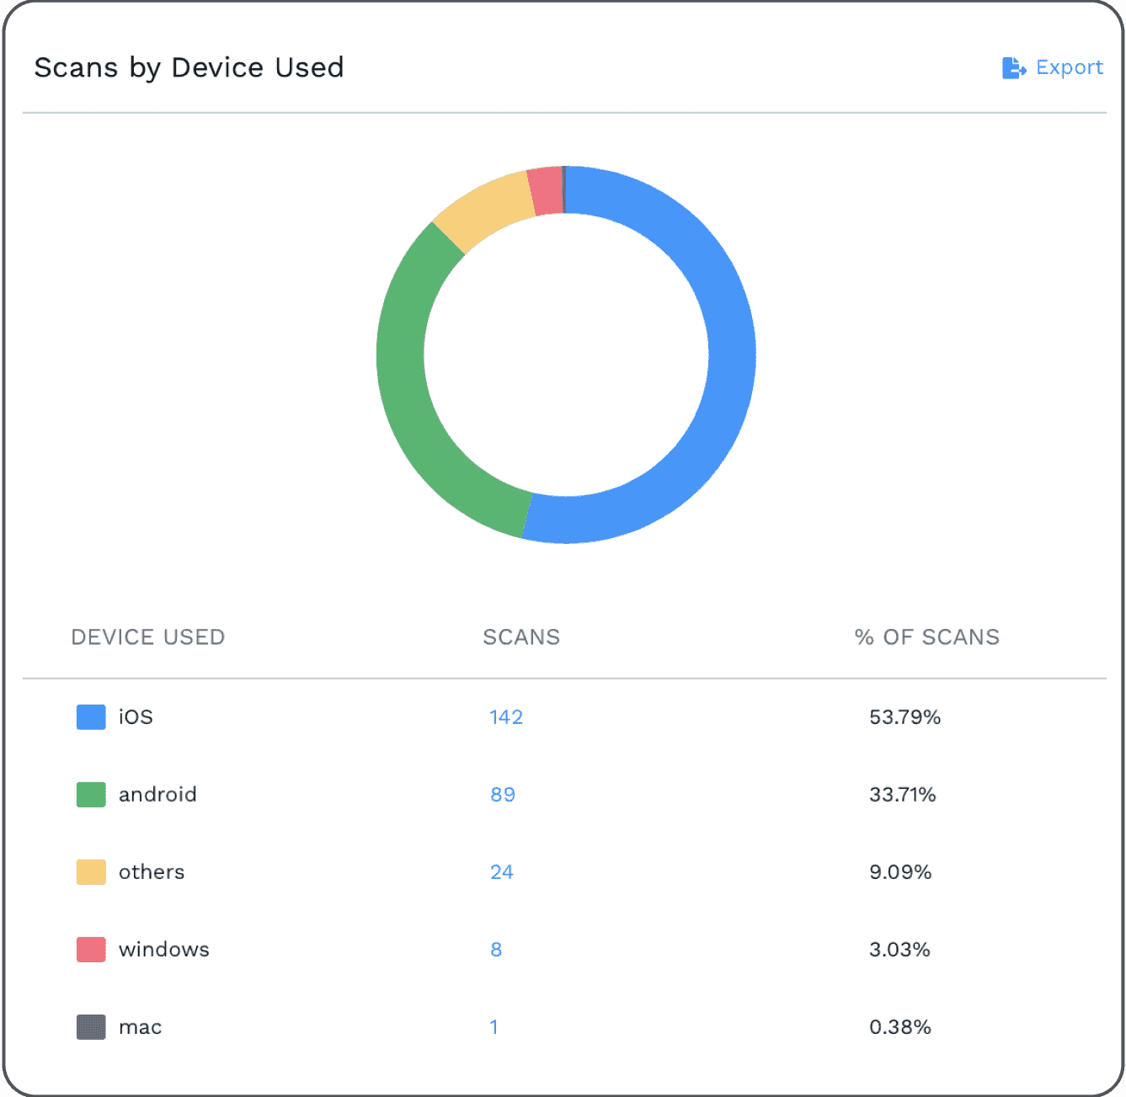Open the Export link text
The width and height of the screenshot is (1126, 1097).
[x=1070, y=67]
